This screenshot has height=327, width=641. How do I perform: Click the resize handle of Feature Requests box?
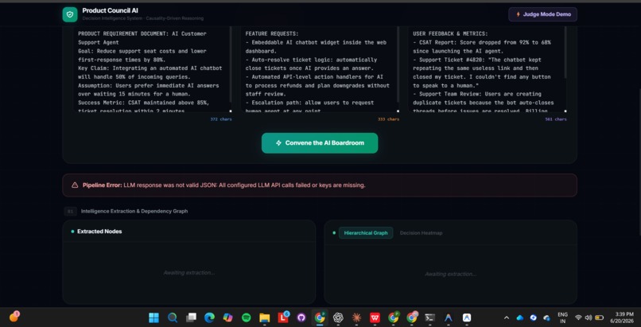(398, 111)
